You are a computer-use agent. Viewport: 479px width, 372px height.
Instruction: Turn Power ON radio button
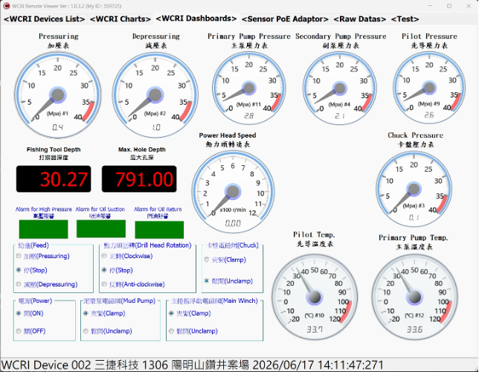19,313
